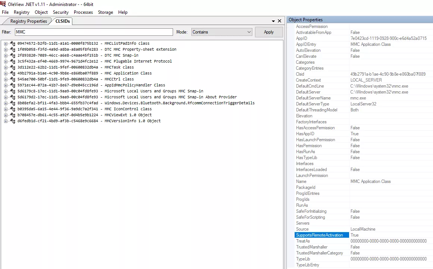
Task: Expand the MMCVersionInfo 1.0 Object node
Action: tap(6, 121)
